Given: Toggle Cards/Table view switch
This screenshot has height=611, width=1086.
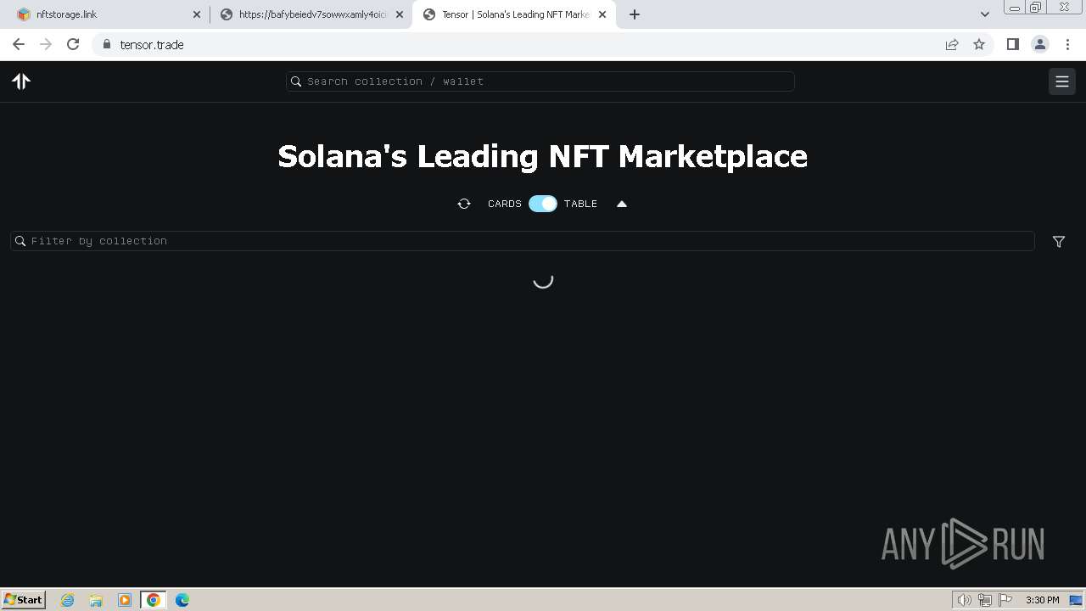Looking at the screenshot, I should click(543, 204).
